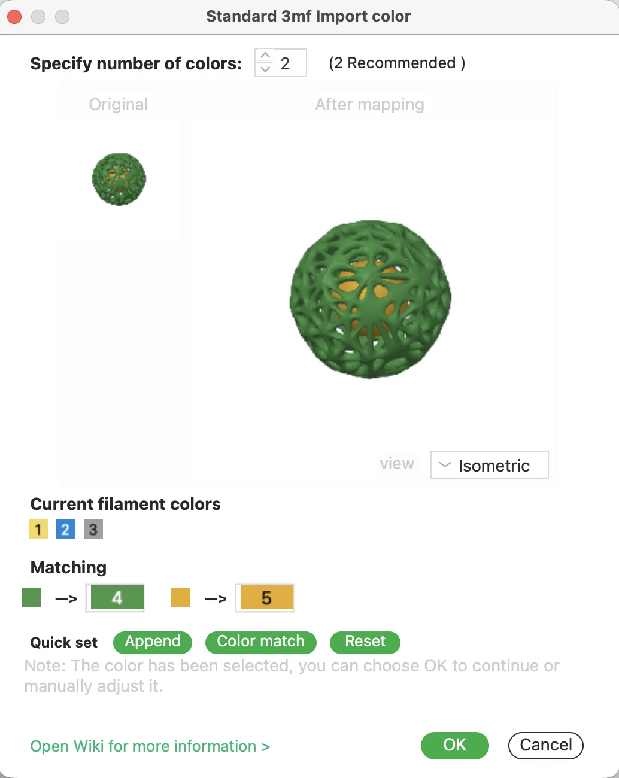Select the gray filament swatch 3
The width and height of the screenshot is (619, 778).
click(x=93, y=529)
